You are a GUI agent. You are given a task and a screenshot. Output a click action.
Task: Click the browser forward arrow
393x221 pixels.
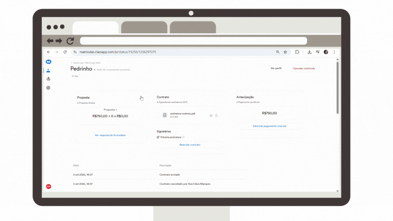57,52
